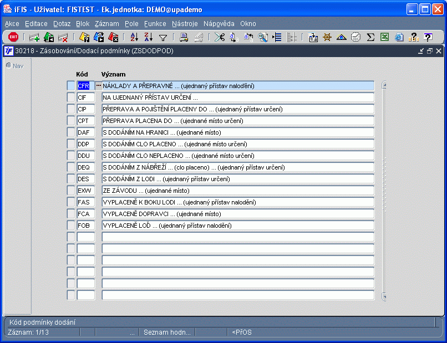Click the 'Význam' column header
447x343 pixels.
tap(114, 74)
